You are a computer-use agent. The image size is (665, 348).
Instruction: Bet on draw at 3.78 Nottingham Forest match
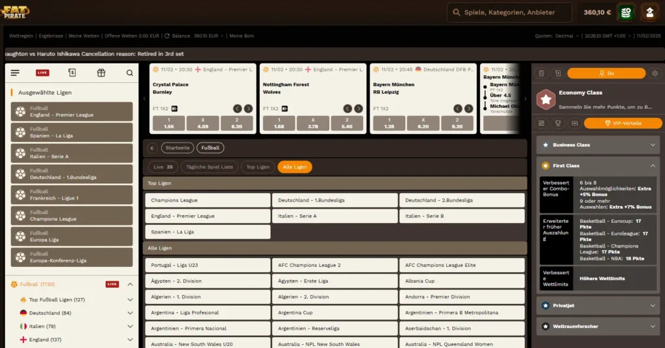point(313,123)
